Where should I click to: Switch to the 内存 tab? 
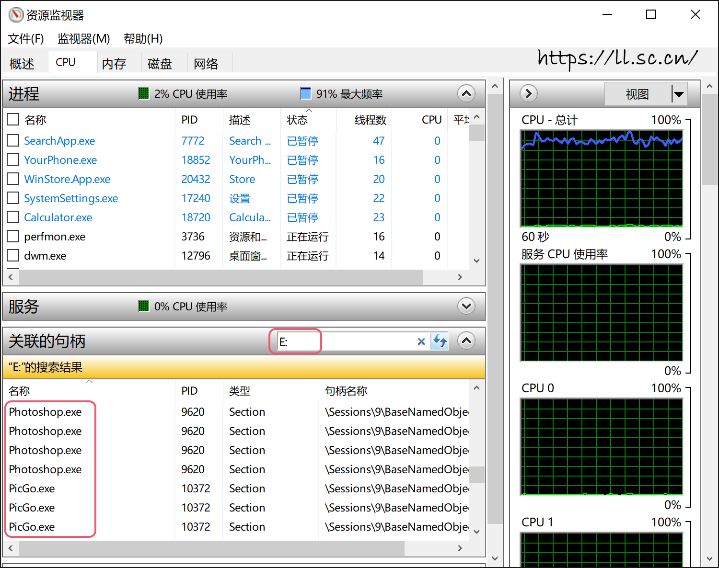coord(114,64)
